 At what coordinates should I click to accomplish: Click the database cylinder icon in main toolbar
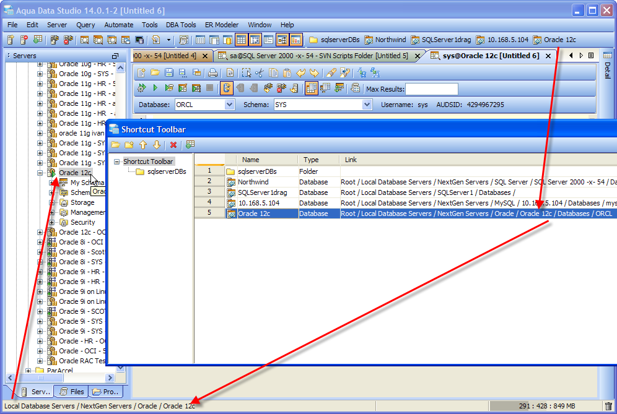pos(227,40)
